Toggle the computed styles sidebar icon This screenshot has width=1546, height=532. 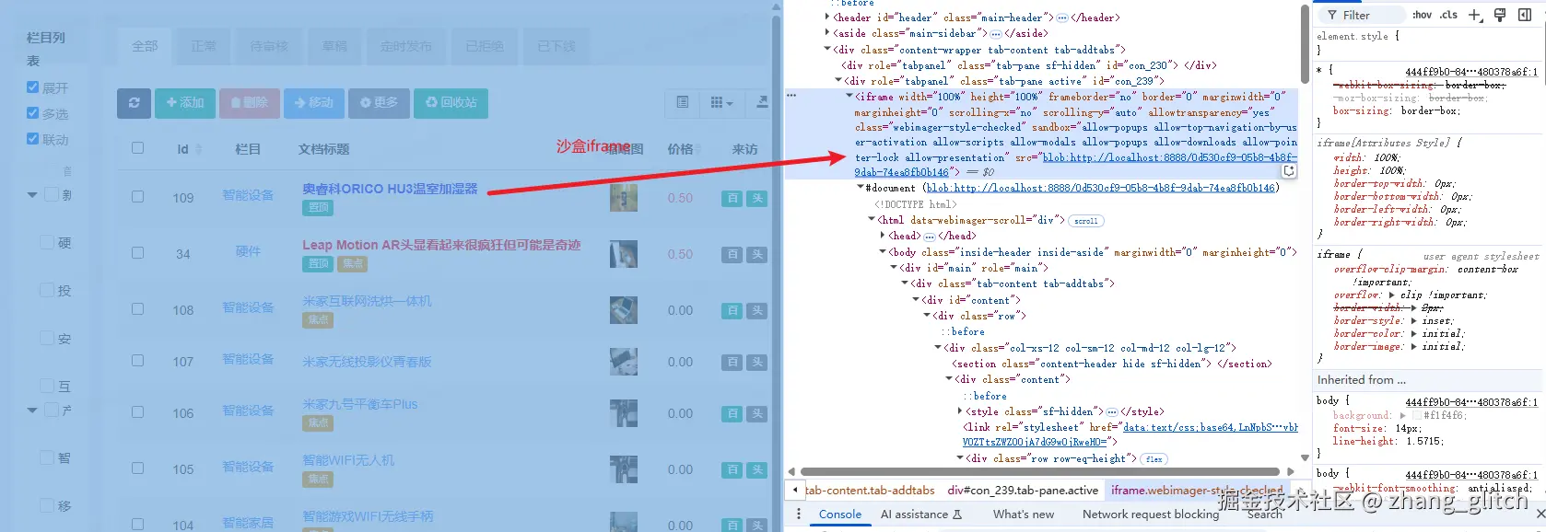1526,15
